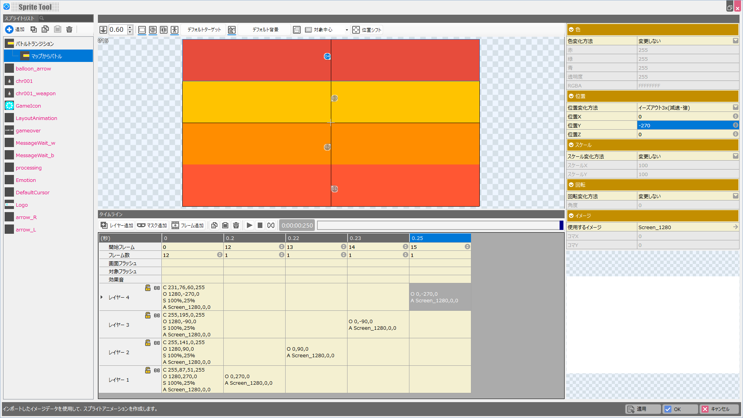Toggle the target display person icon
743x418 pixels.
coord(175,30)
